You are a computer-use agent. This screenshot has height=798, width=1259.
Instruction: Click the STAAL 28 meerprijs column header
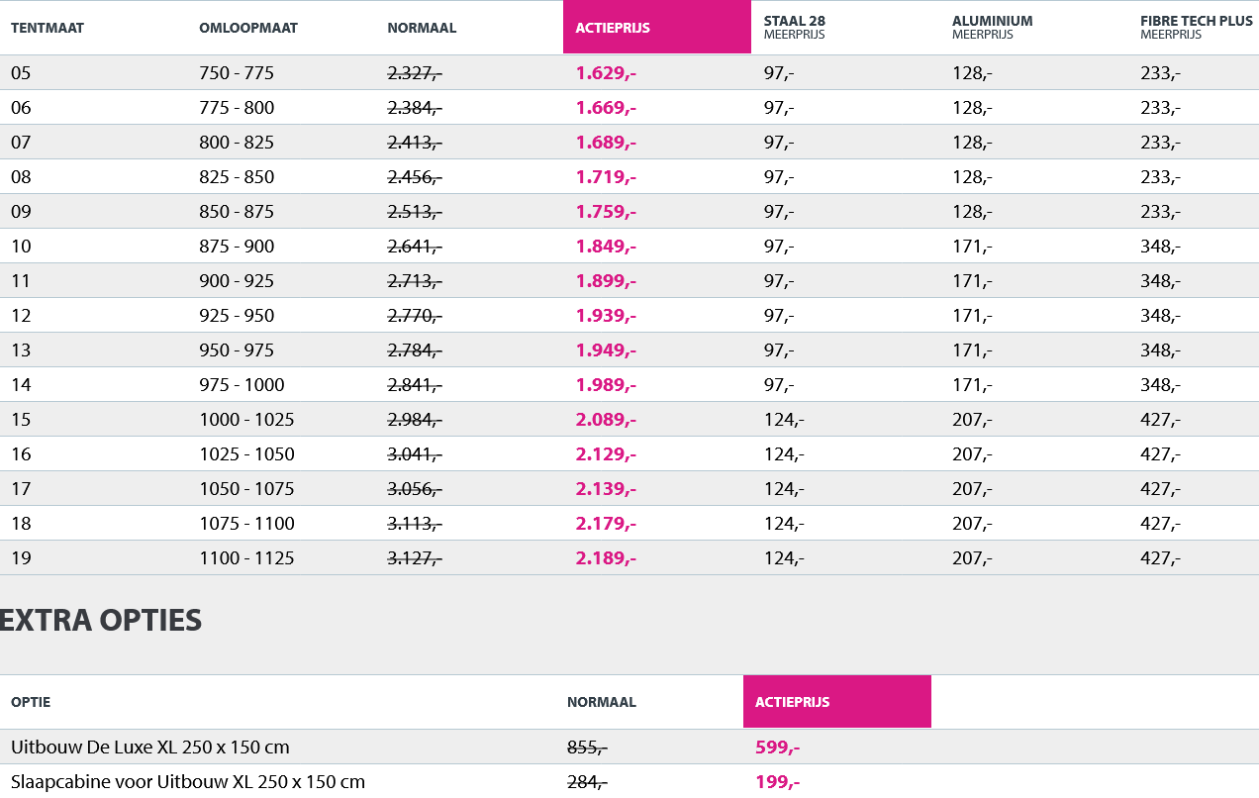795,21
